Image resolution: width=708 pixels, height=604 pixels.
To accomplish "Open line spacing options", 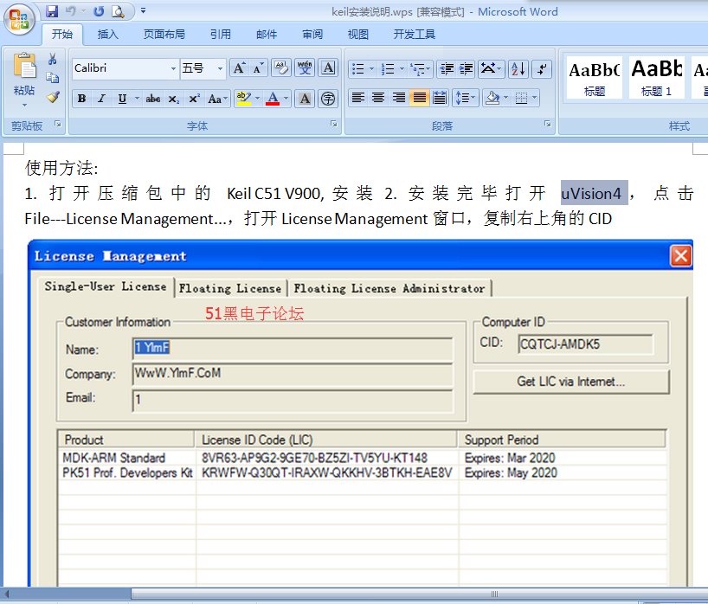I will click(466, 98).
